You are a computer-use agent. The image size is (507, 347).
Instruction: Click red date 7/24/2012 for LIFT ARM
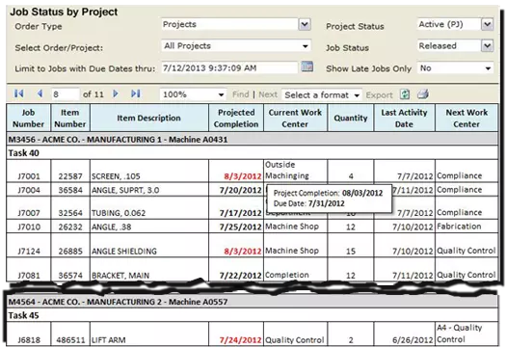click(240, 340)
